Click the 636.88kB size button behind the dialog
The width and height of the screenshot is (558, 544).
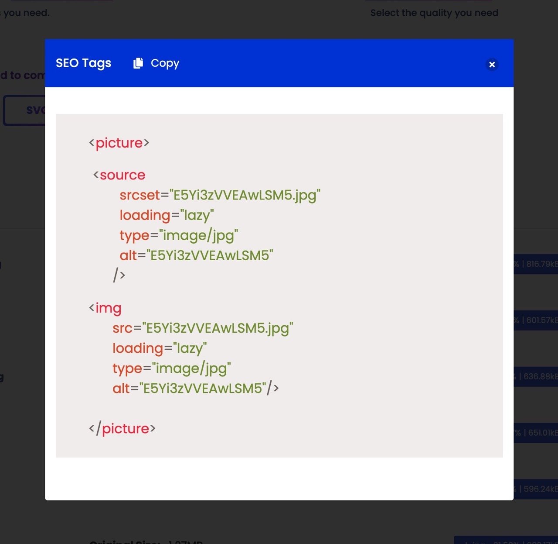tap(536, 376)
